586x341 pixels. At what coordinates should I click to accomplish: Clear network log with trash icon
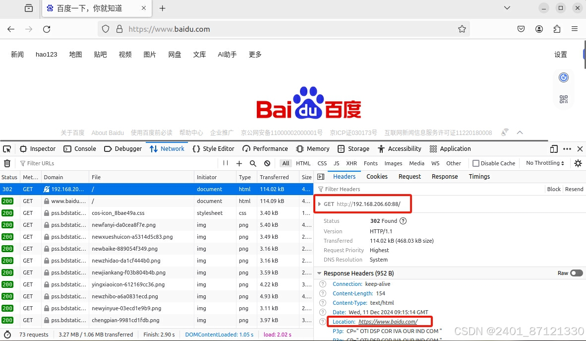point(7,163)
